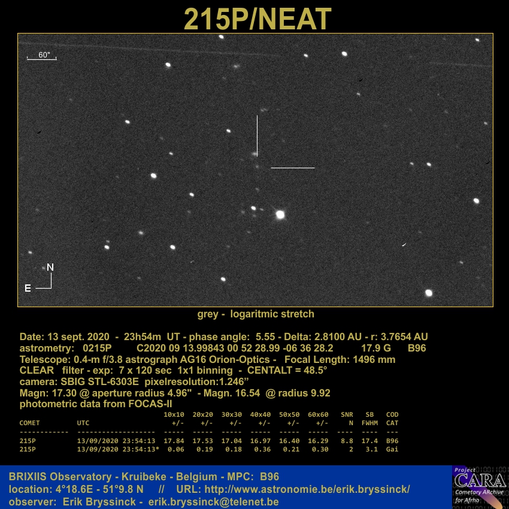509x509 pixels.
Task: Click the "camera: SBIG STL-6303E" text
Action: click(79, 381)
